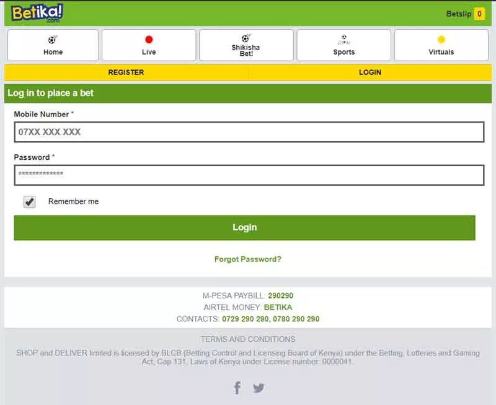Screen dimensions: 496x405
Task: Click the Airtel Money name BETIKA
Action: (278, 307)
